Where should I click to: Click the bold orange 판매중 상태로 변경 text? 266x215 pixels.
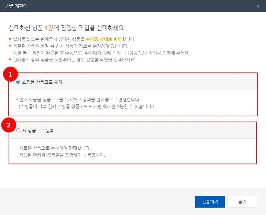click(x=104, y=39)
